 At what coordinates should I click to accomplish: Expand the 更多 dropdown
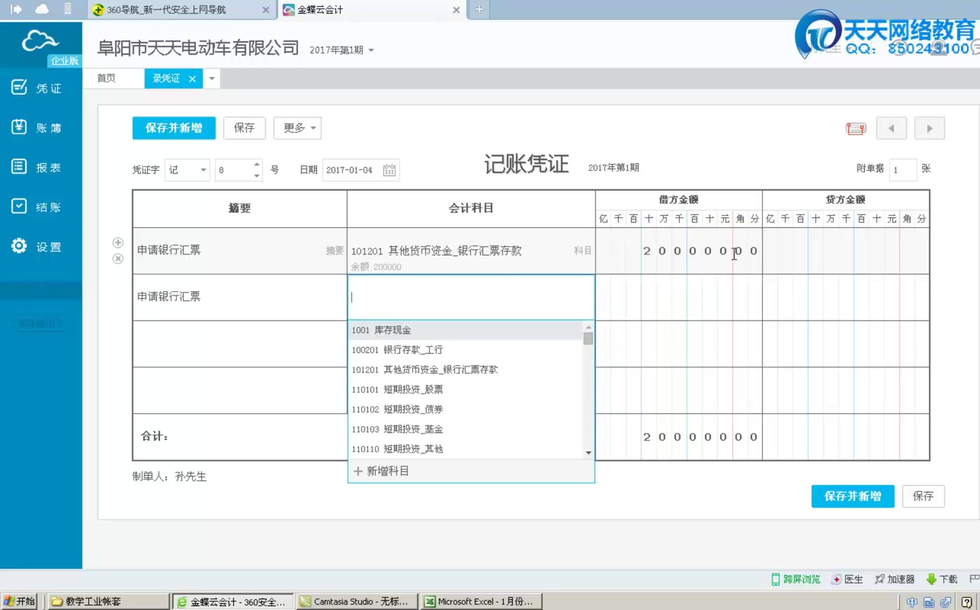pos(297,128)
